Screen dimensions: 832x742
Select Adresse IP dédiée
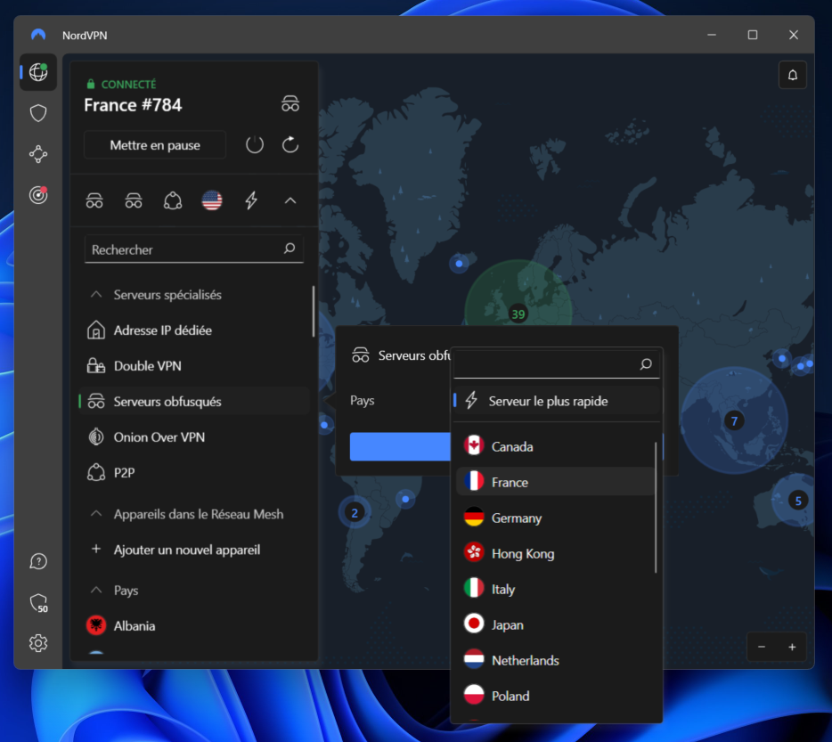(x=194, y=330)
